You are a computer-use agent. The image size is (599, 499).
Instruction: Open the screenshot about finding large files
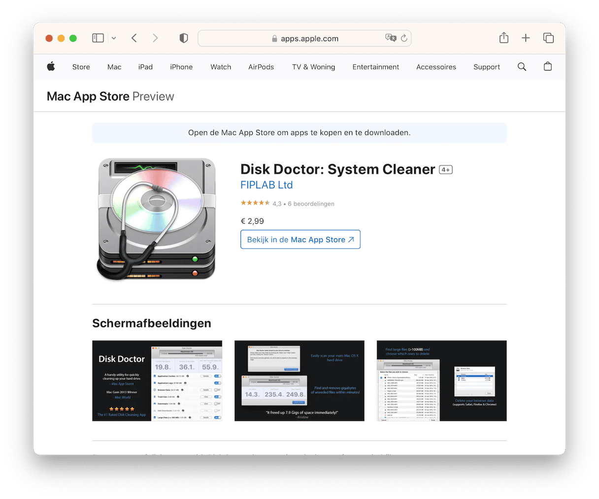pyautogui.click(x=442, y=380)
